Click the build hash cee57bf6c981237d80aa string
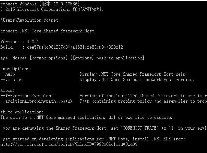 click(x=75, y=47)
